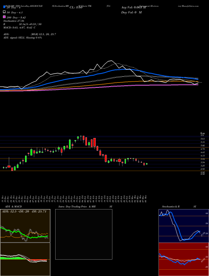Viewport: 209px width, 276px height.
Task: Click the 'Day Vol: 0 M' label
Action: [x=131, y=13]
